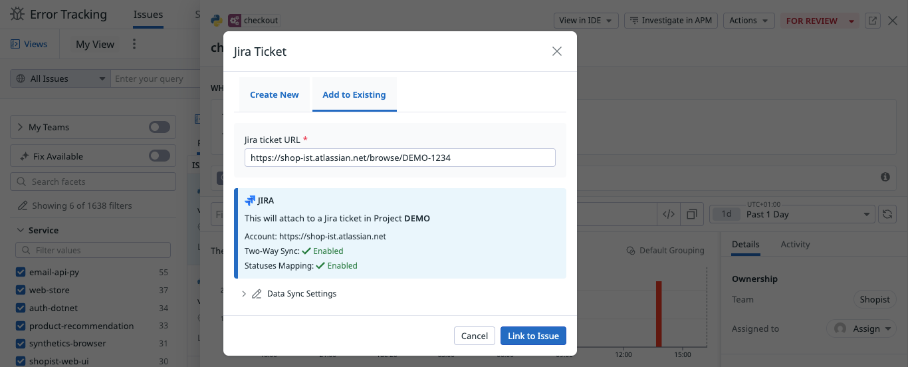Screen dimensions: 908x367
Task: Enable the Fix Available toggle
Action: (x=159, y=156)
